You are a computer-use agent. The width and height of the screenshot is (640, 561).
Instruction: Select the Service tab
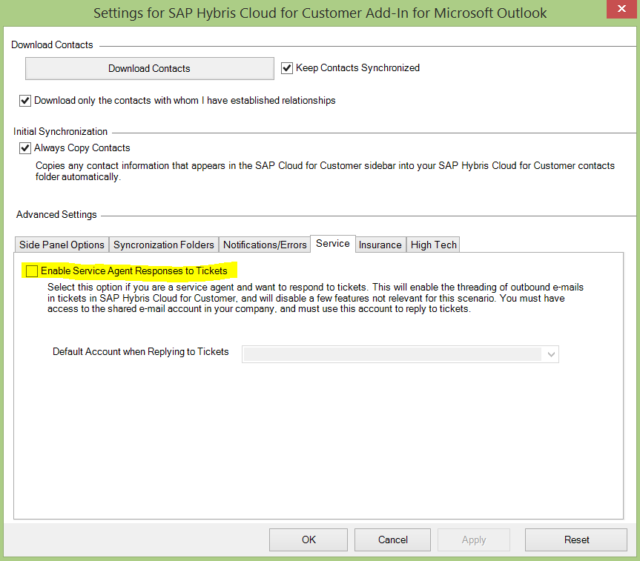point(333,244)
